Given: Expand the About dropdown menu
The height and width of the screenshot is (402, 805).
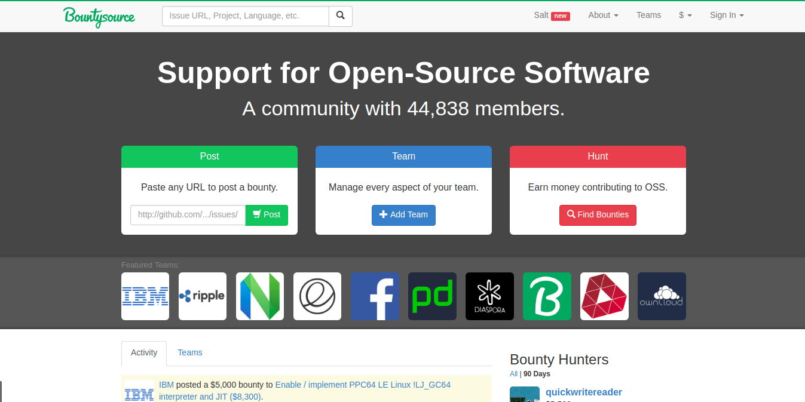Looking at the screenshot, I should tap(603, 16).
